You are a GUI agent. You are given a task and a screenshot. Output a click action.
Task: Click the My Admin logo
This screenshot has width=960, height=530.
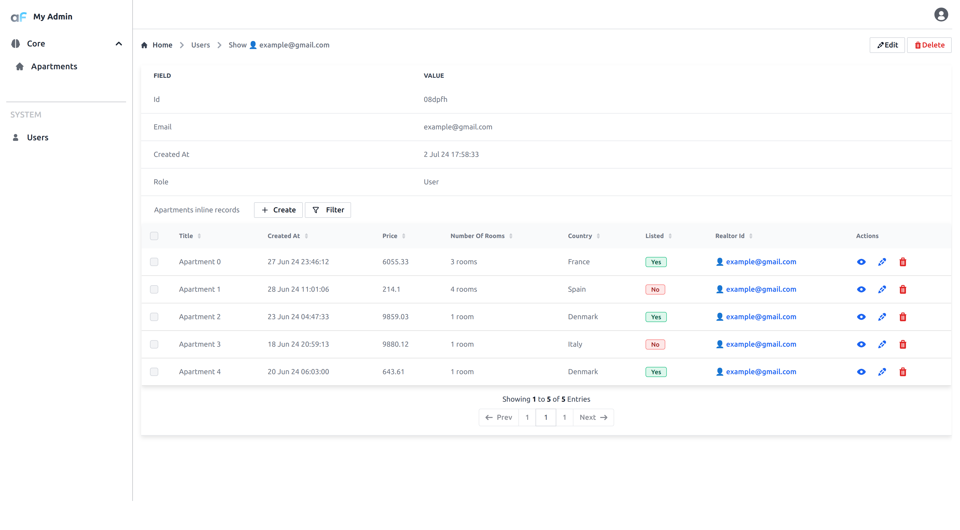tap(19, 17)
